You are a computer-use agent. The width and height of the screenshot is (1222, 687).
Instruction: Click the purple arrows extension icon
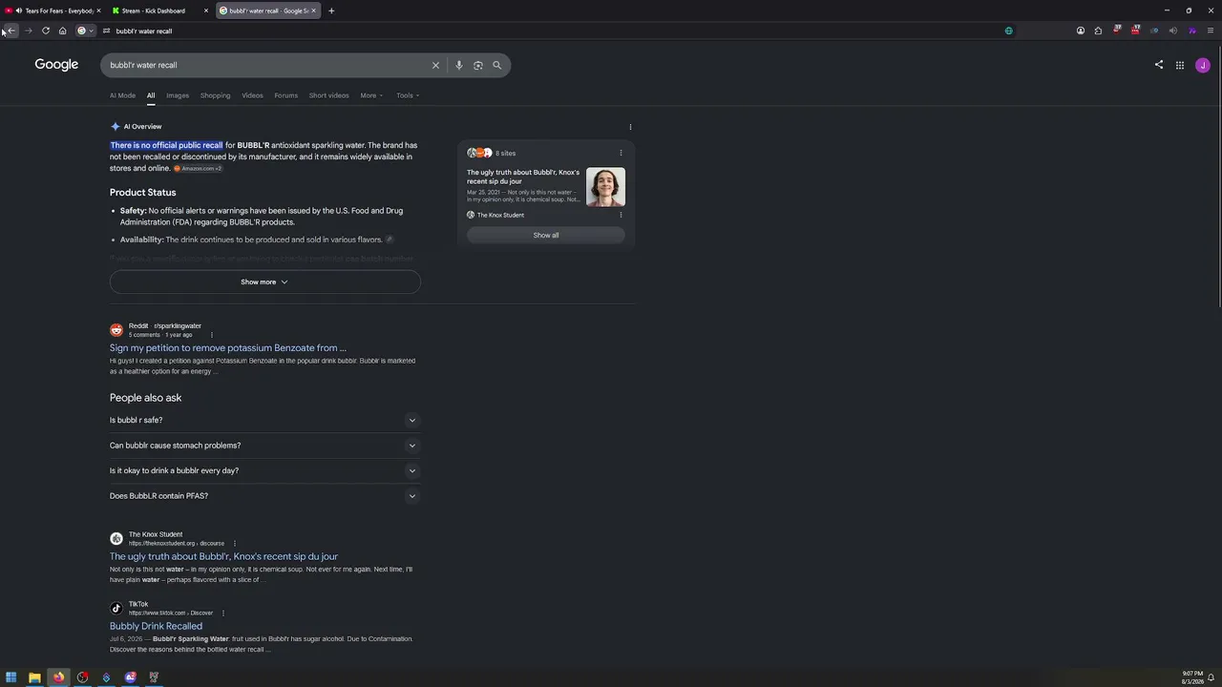(1192, 31)
